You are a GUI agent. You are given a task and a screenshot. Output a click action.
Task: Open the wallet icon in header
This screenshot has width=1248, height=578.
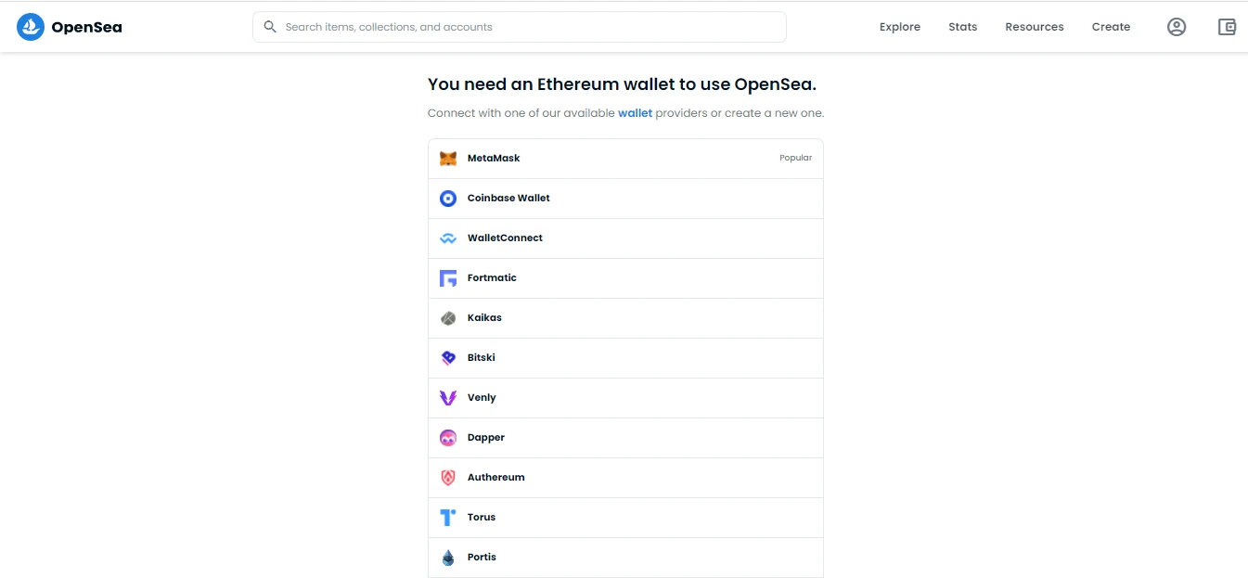tap(1228, 27)
